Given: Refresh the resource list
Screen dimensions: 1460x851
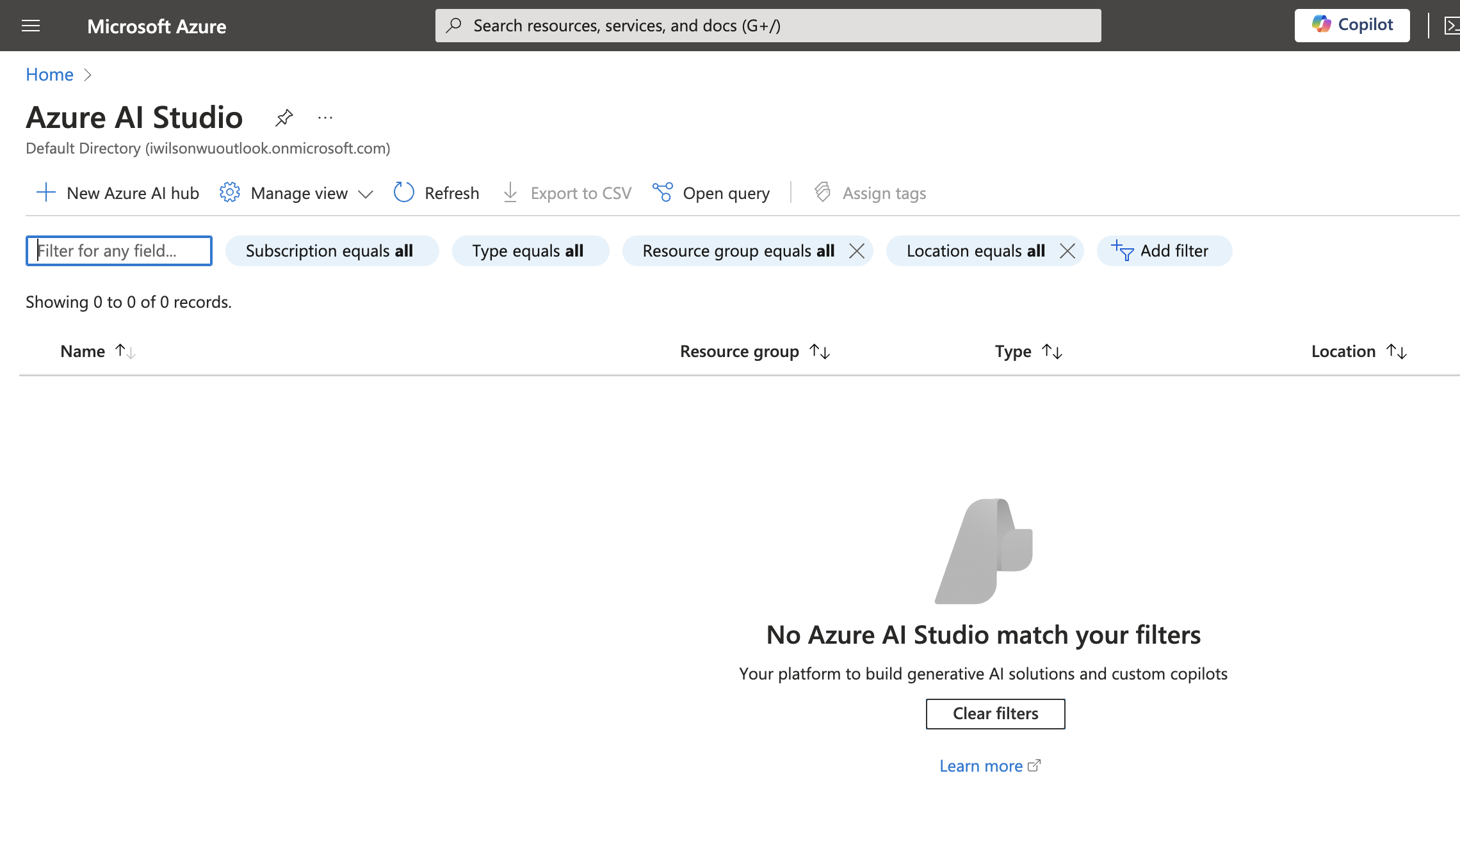Looking at the screenshot, I should [437, 193].
